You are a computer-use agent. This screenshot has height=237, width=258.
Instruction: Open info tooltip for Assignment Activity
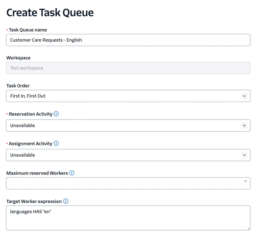click(x=56, y=143)
